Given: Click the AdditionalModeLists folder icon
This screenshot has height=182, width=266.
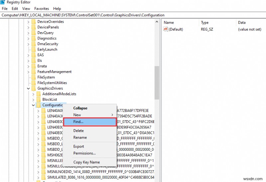Looking at the screenshot, I should 39,94.
